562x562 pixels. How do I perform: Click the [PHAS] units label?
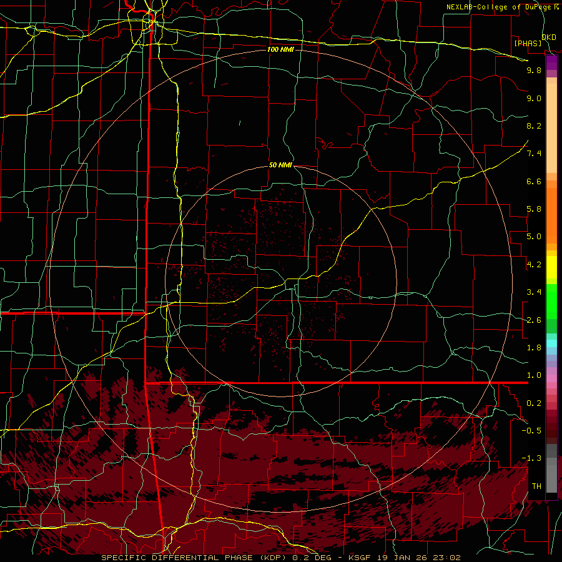coord(528,43)
